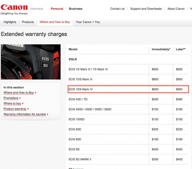The height and width of the screenshot is (169, 192).
Task: Click the Canon logo
Action: [x=14, y=7]
